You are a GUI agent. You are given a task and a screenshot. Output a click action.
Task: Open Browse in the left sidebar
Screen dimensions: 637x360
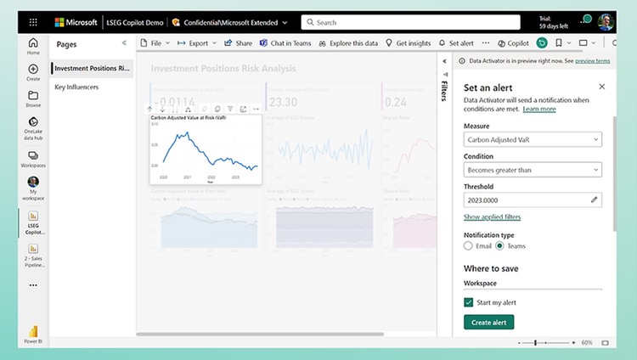(33, 98)
